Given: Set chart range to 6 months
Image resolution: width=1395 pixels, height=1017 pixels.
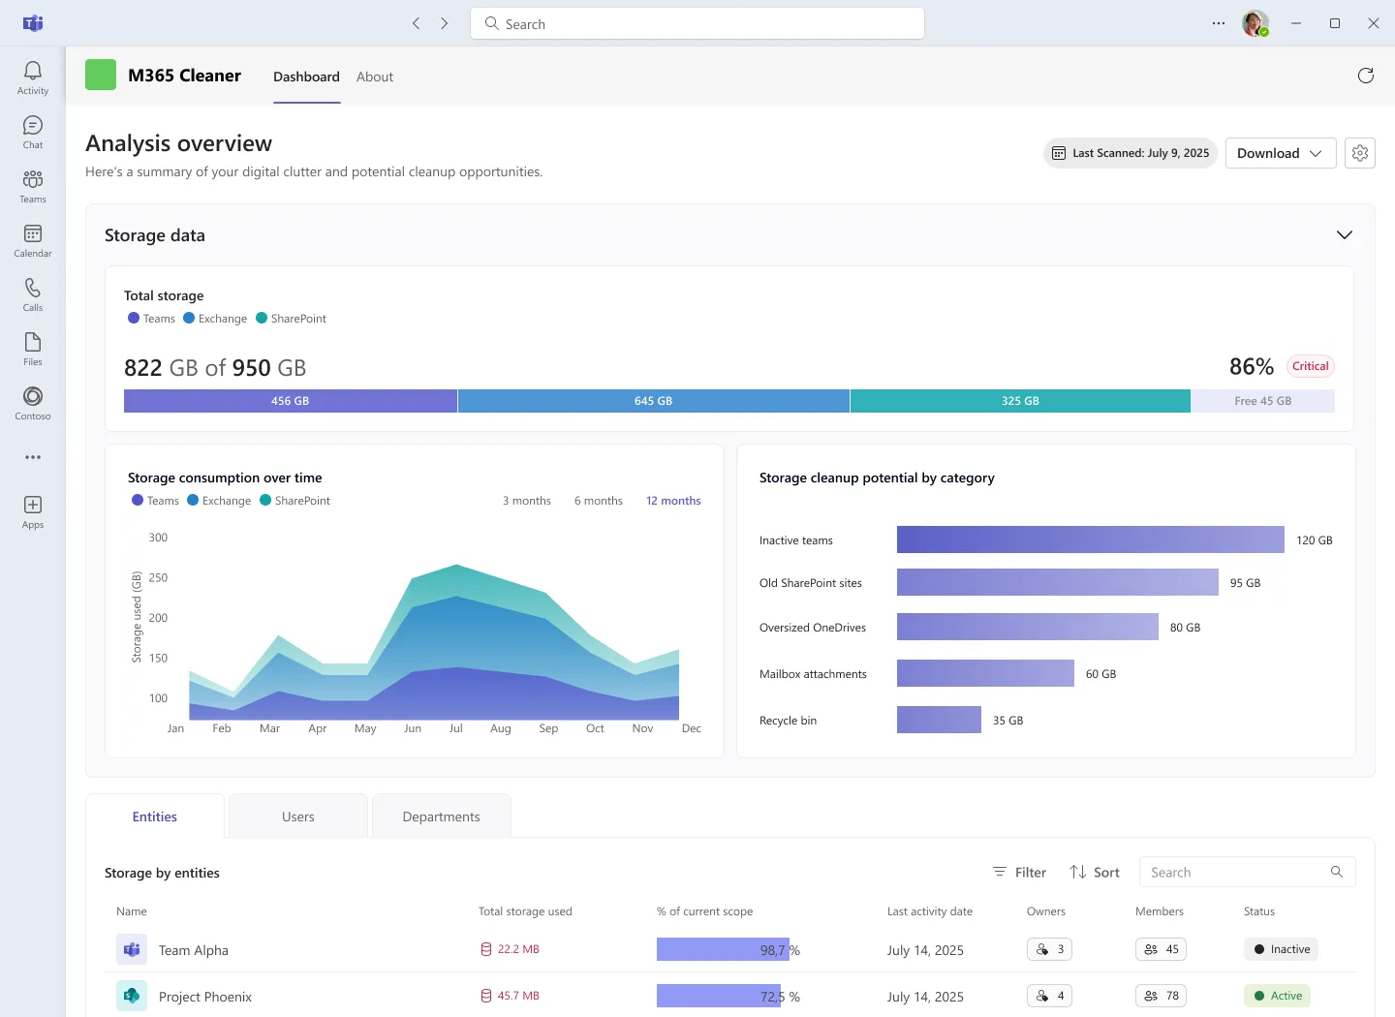Looking at the screenshot, I should 599,501.
